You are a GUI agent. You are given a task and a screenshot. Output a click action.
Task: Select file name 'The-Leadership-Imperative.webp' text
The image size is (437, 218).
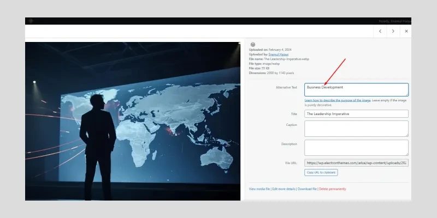[x=286, y=59]
